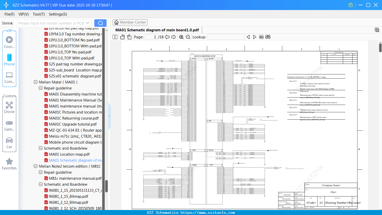Go to the next PDF page
The width and height of the screenshot is (382, 215).
click(x=174, y=37)
